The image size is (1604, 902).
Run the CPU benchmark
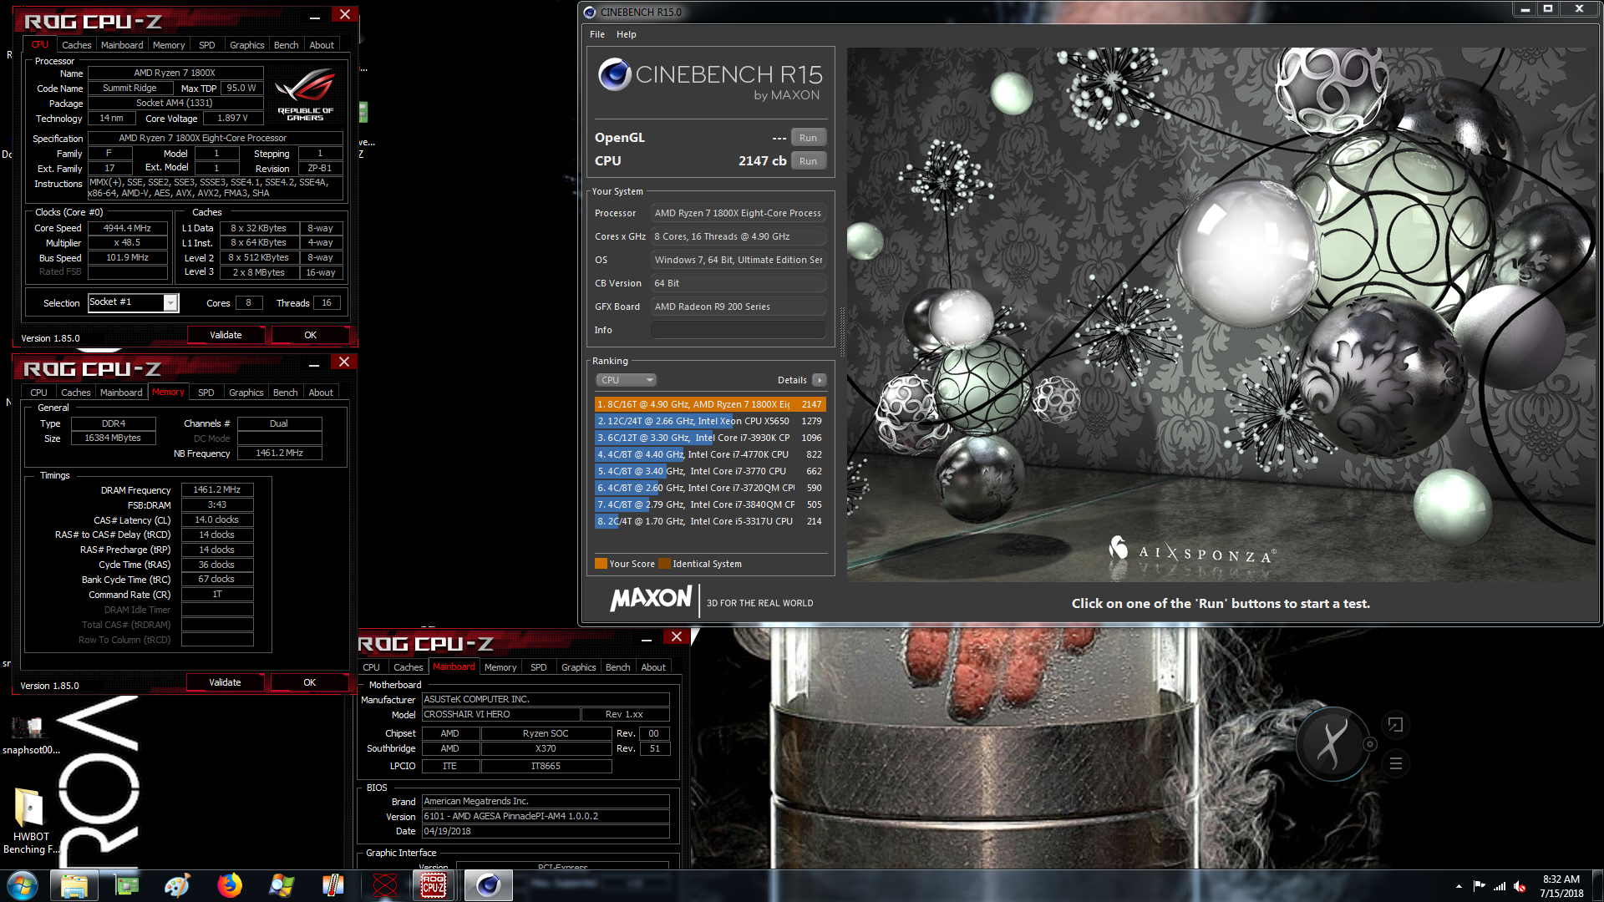pos(808,161)
